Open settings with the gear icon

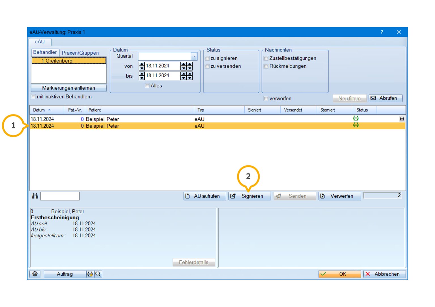pyautogui.click(x=35, y=274)
